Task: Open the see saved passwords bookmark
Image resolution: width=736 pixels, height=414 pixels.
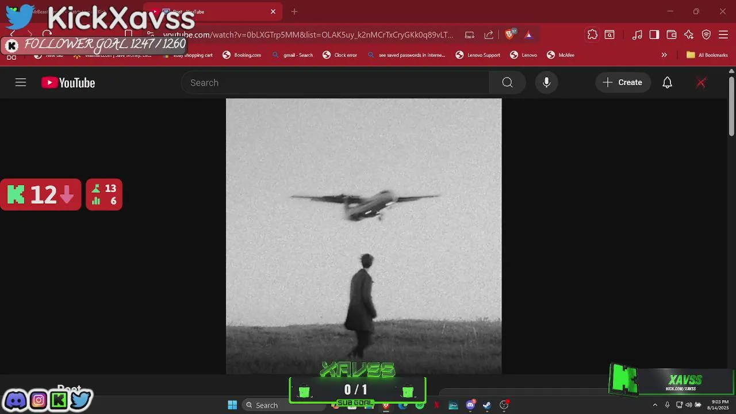Action: click(407, 55)
